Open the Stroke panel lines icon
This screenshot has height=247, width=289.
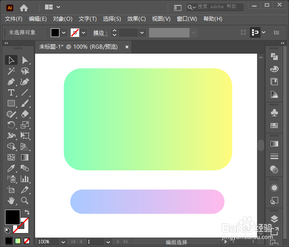tap(274, 156)
